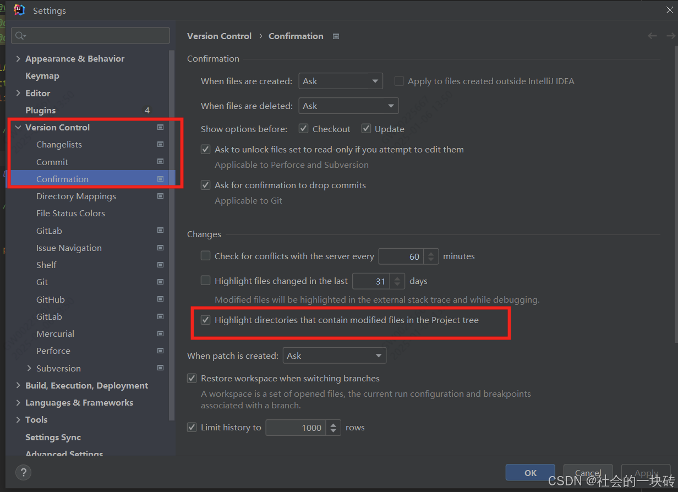Click project-level icon beside Changelists
Viewport: 678px width, 492px height.
pyautogui.click(x=161, y=144)
